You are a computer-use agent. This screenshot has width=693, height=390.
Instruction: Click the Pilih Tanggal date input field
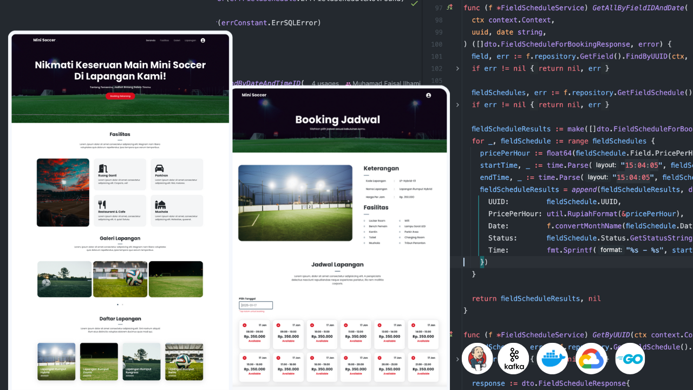click(256, 305)
